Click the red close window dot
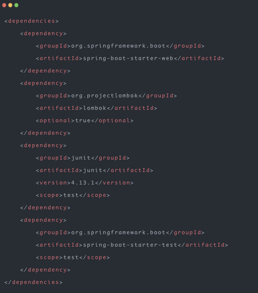This screenshot has width=258, height=293. click(4, 5)
